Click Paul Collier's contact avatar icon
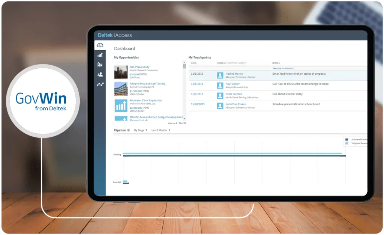 click(220, 86)
